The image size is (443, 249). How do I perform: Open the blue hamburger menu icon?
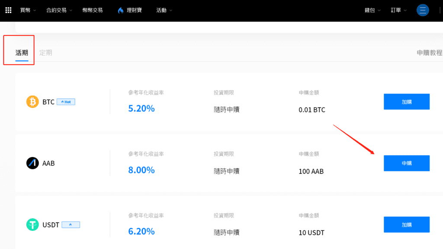423,10
